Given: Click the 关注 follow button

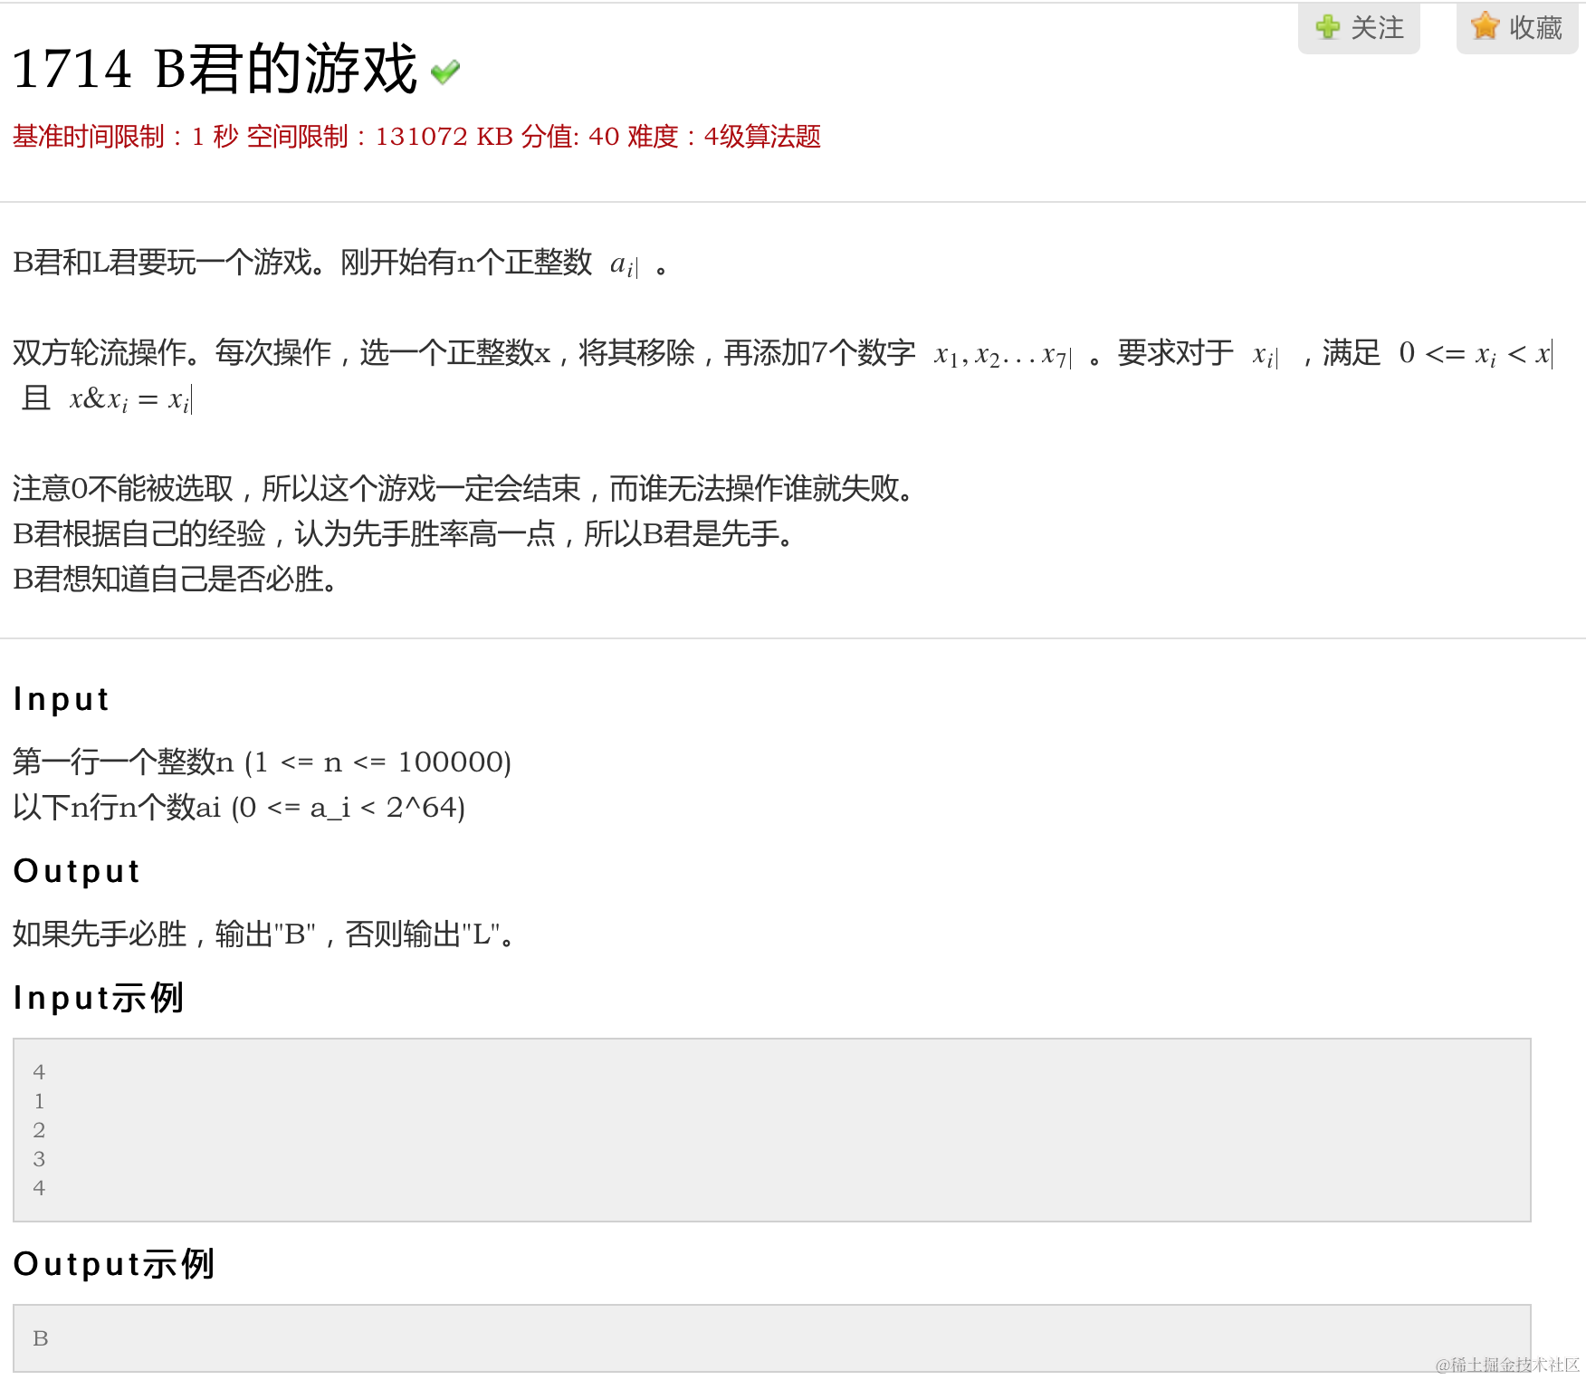Looking at the screenshot, I should (x=1359, y=28).
